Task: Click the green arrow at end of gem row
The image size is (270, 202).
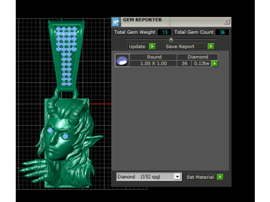Action: tap(214, 63)
